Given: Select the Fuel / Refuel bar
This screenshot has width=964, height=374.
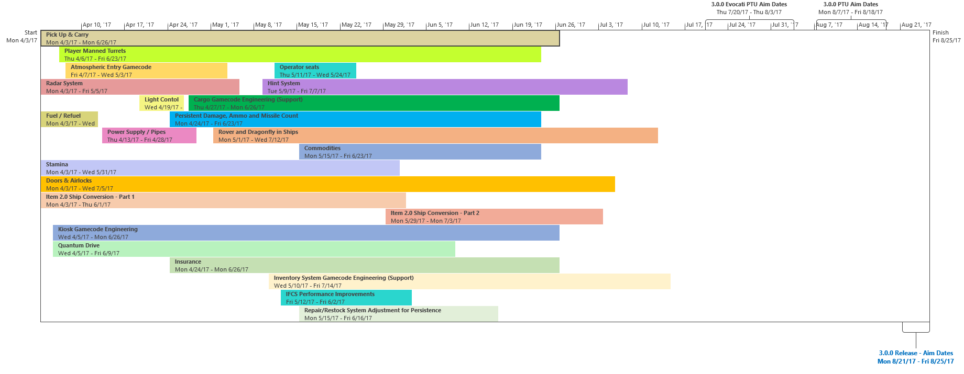Looking at the screenshot, I should point(69,119).
